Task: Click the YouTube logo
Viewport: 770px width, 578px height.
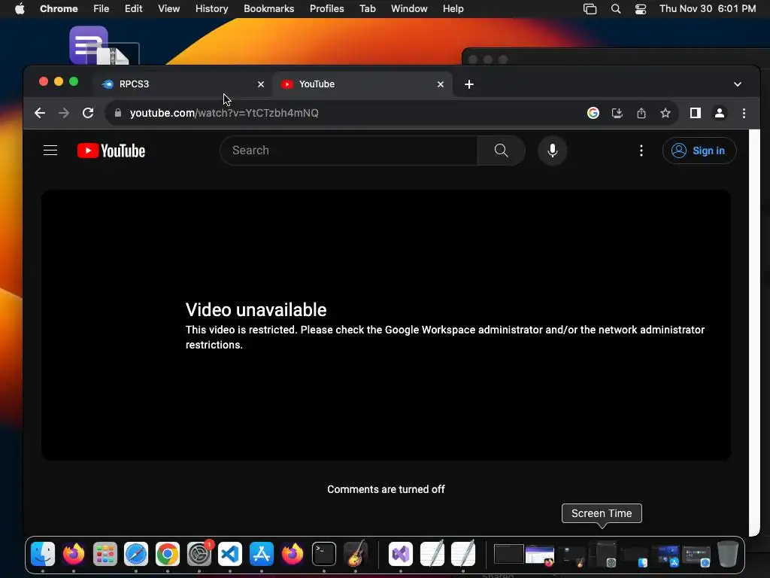Action: point(111,151)
